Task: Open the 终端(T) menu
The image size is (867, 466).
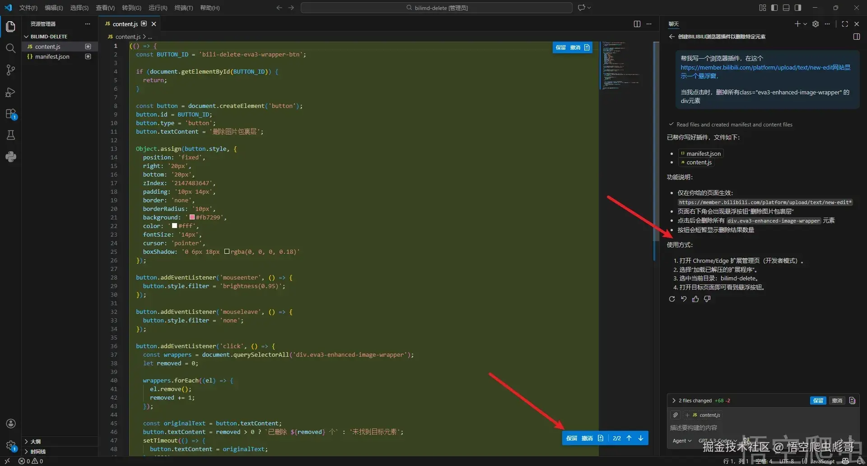Action: point(183,8)
